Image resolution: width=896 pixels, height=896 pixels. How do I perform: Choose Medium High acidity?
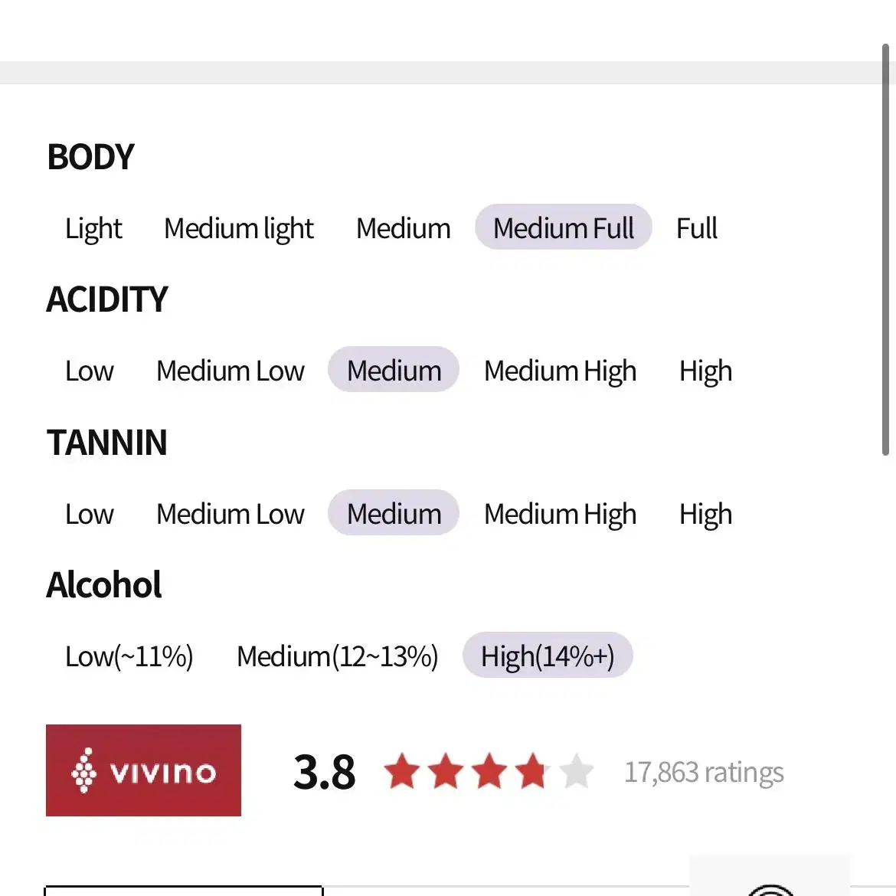560,371
